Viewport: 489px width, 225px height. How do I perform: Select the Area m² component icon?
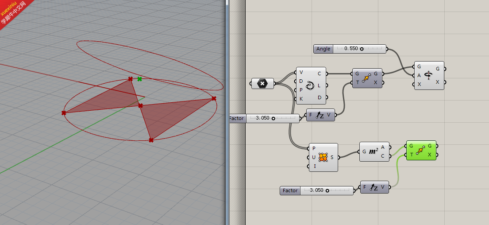pos(373,151)
